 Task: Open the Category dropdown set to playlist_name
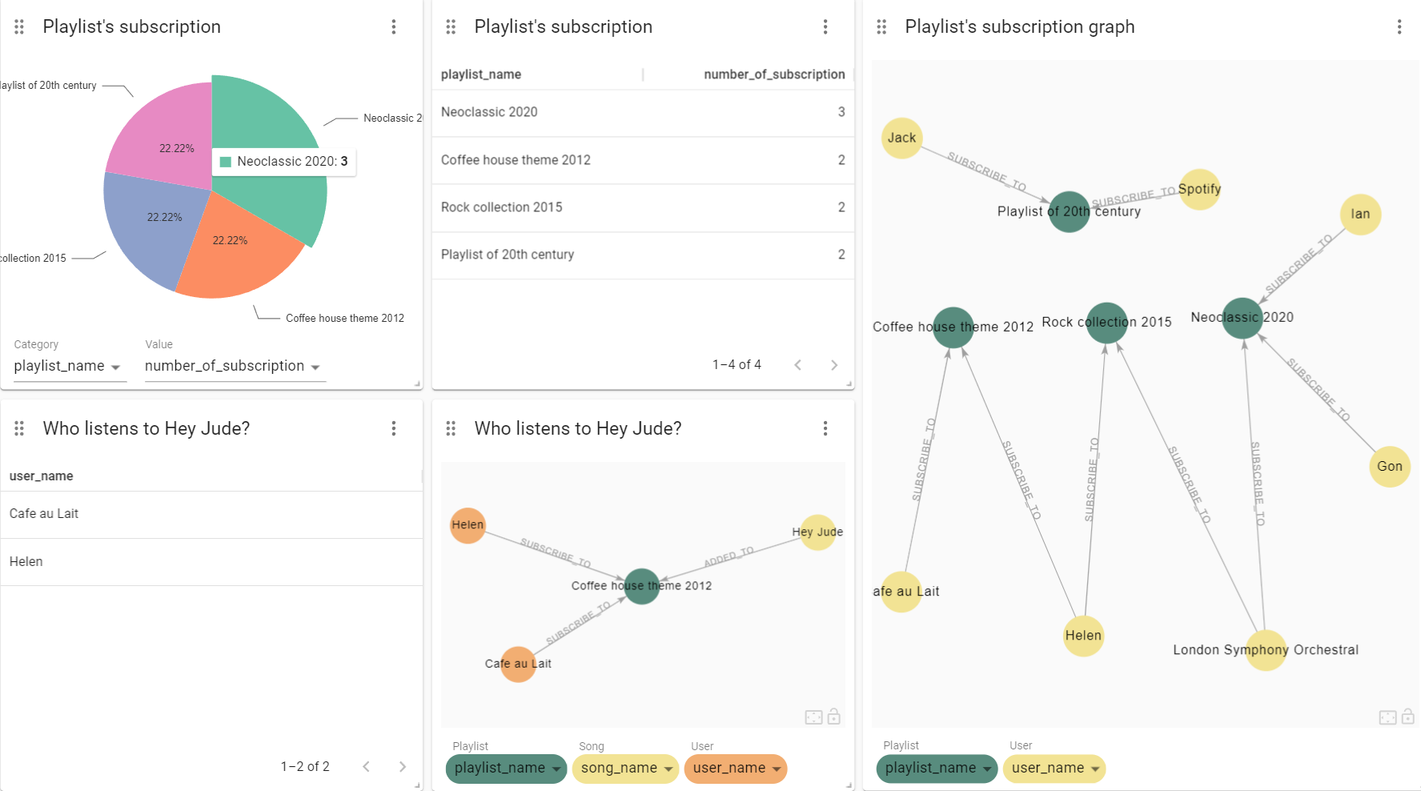coord(70,366)
